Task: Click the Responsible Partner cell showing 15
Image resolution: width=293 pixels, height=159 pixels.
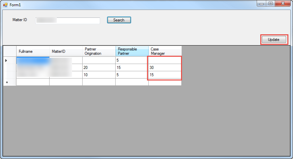Action: pos(132,68)
